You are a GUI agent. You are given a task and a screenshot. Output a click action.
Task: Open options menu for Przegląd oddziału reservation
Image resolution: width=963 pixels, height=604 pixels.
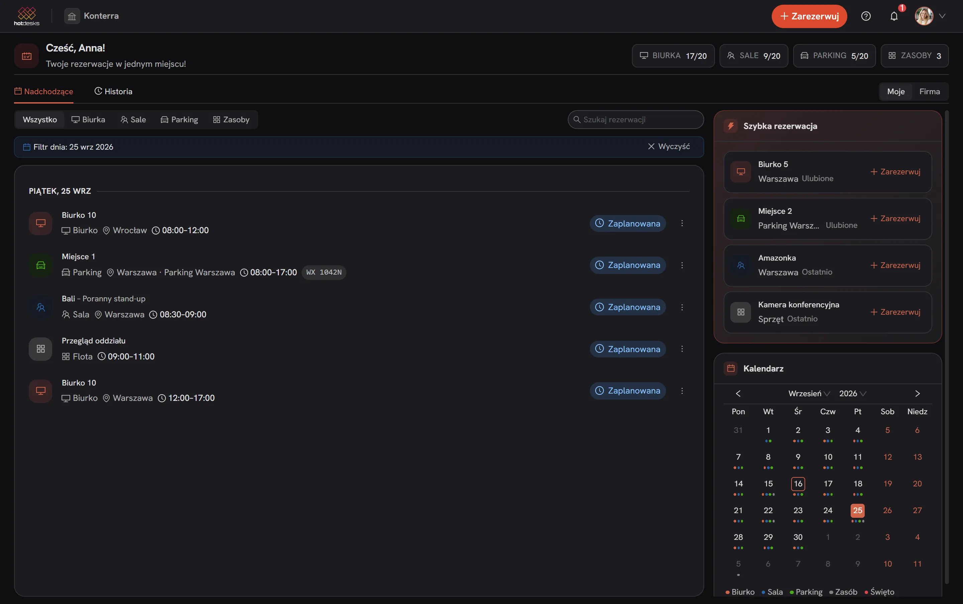pyautogui.click(x=682, y=349)
